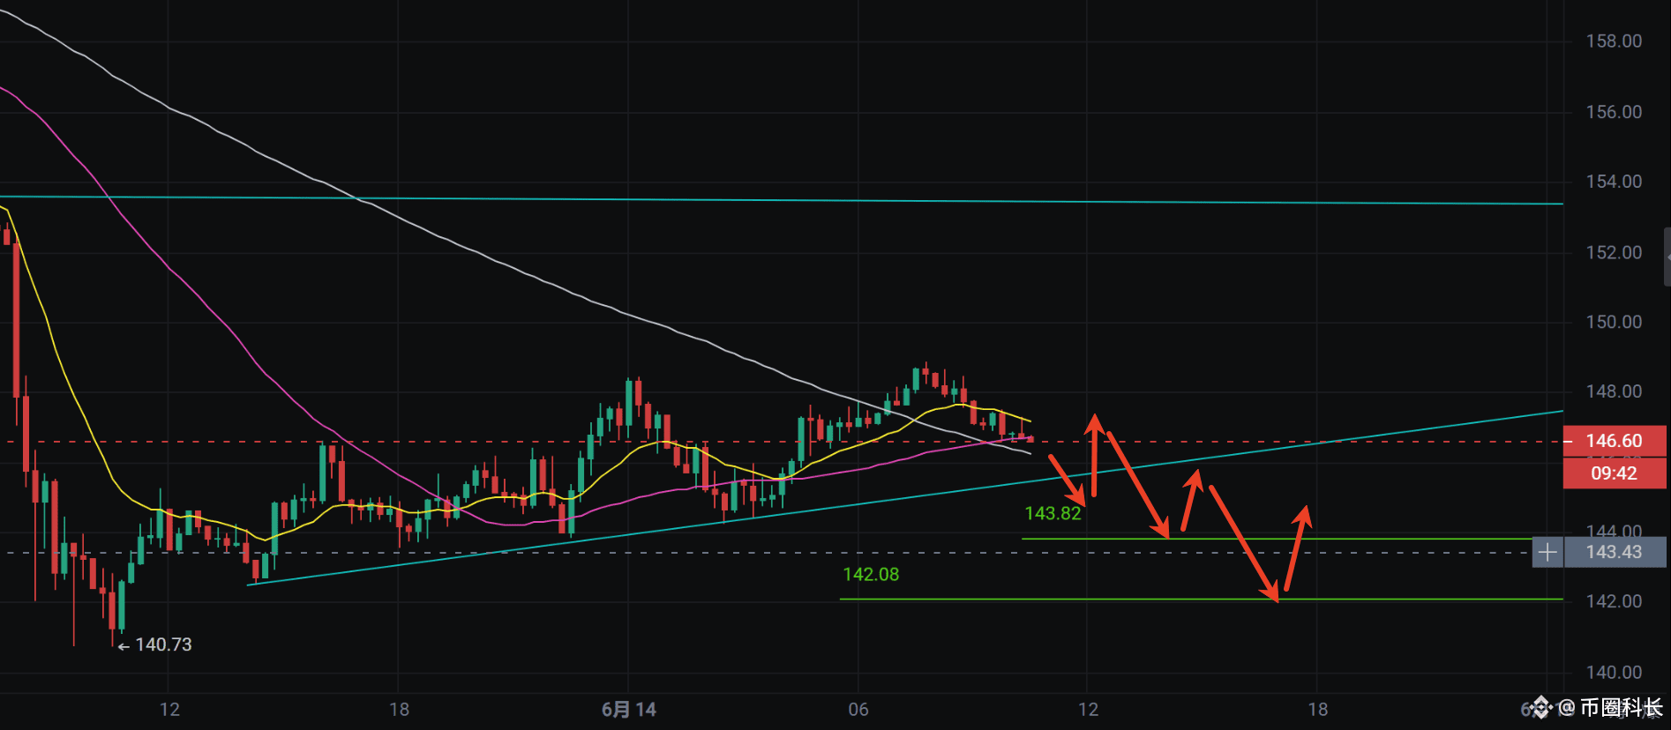Click the 09:42 countdown label
Screen dimensions: 1671x730
(x=1615, y=473)
